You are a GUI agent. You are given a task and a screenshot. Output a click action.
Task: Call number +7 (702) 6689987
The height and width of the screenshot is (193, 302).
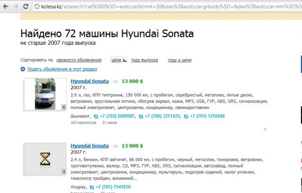coord(117,116)
